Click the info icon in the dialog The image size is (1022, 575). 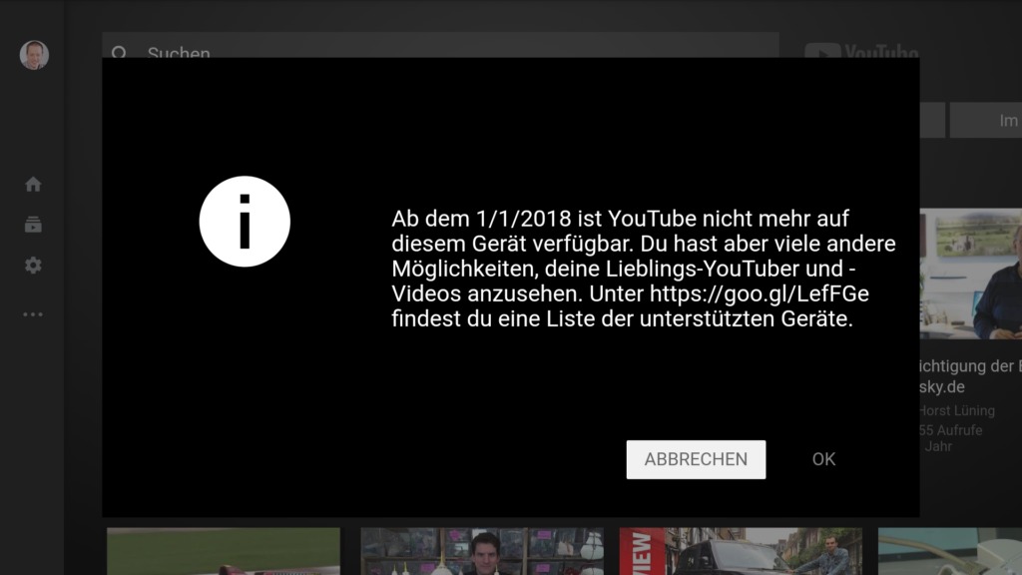tap(245, 222)
